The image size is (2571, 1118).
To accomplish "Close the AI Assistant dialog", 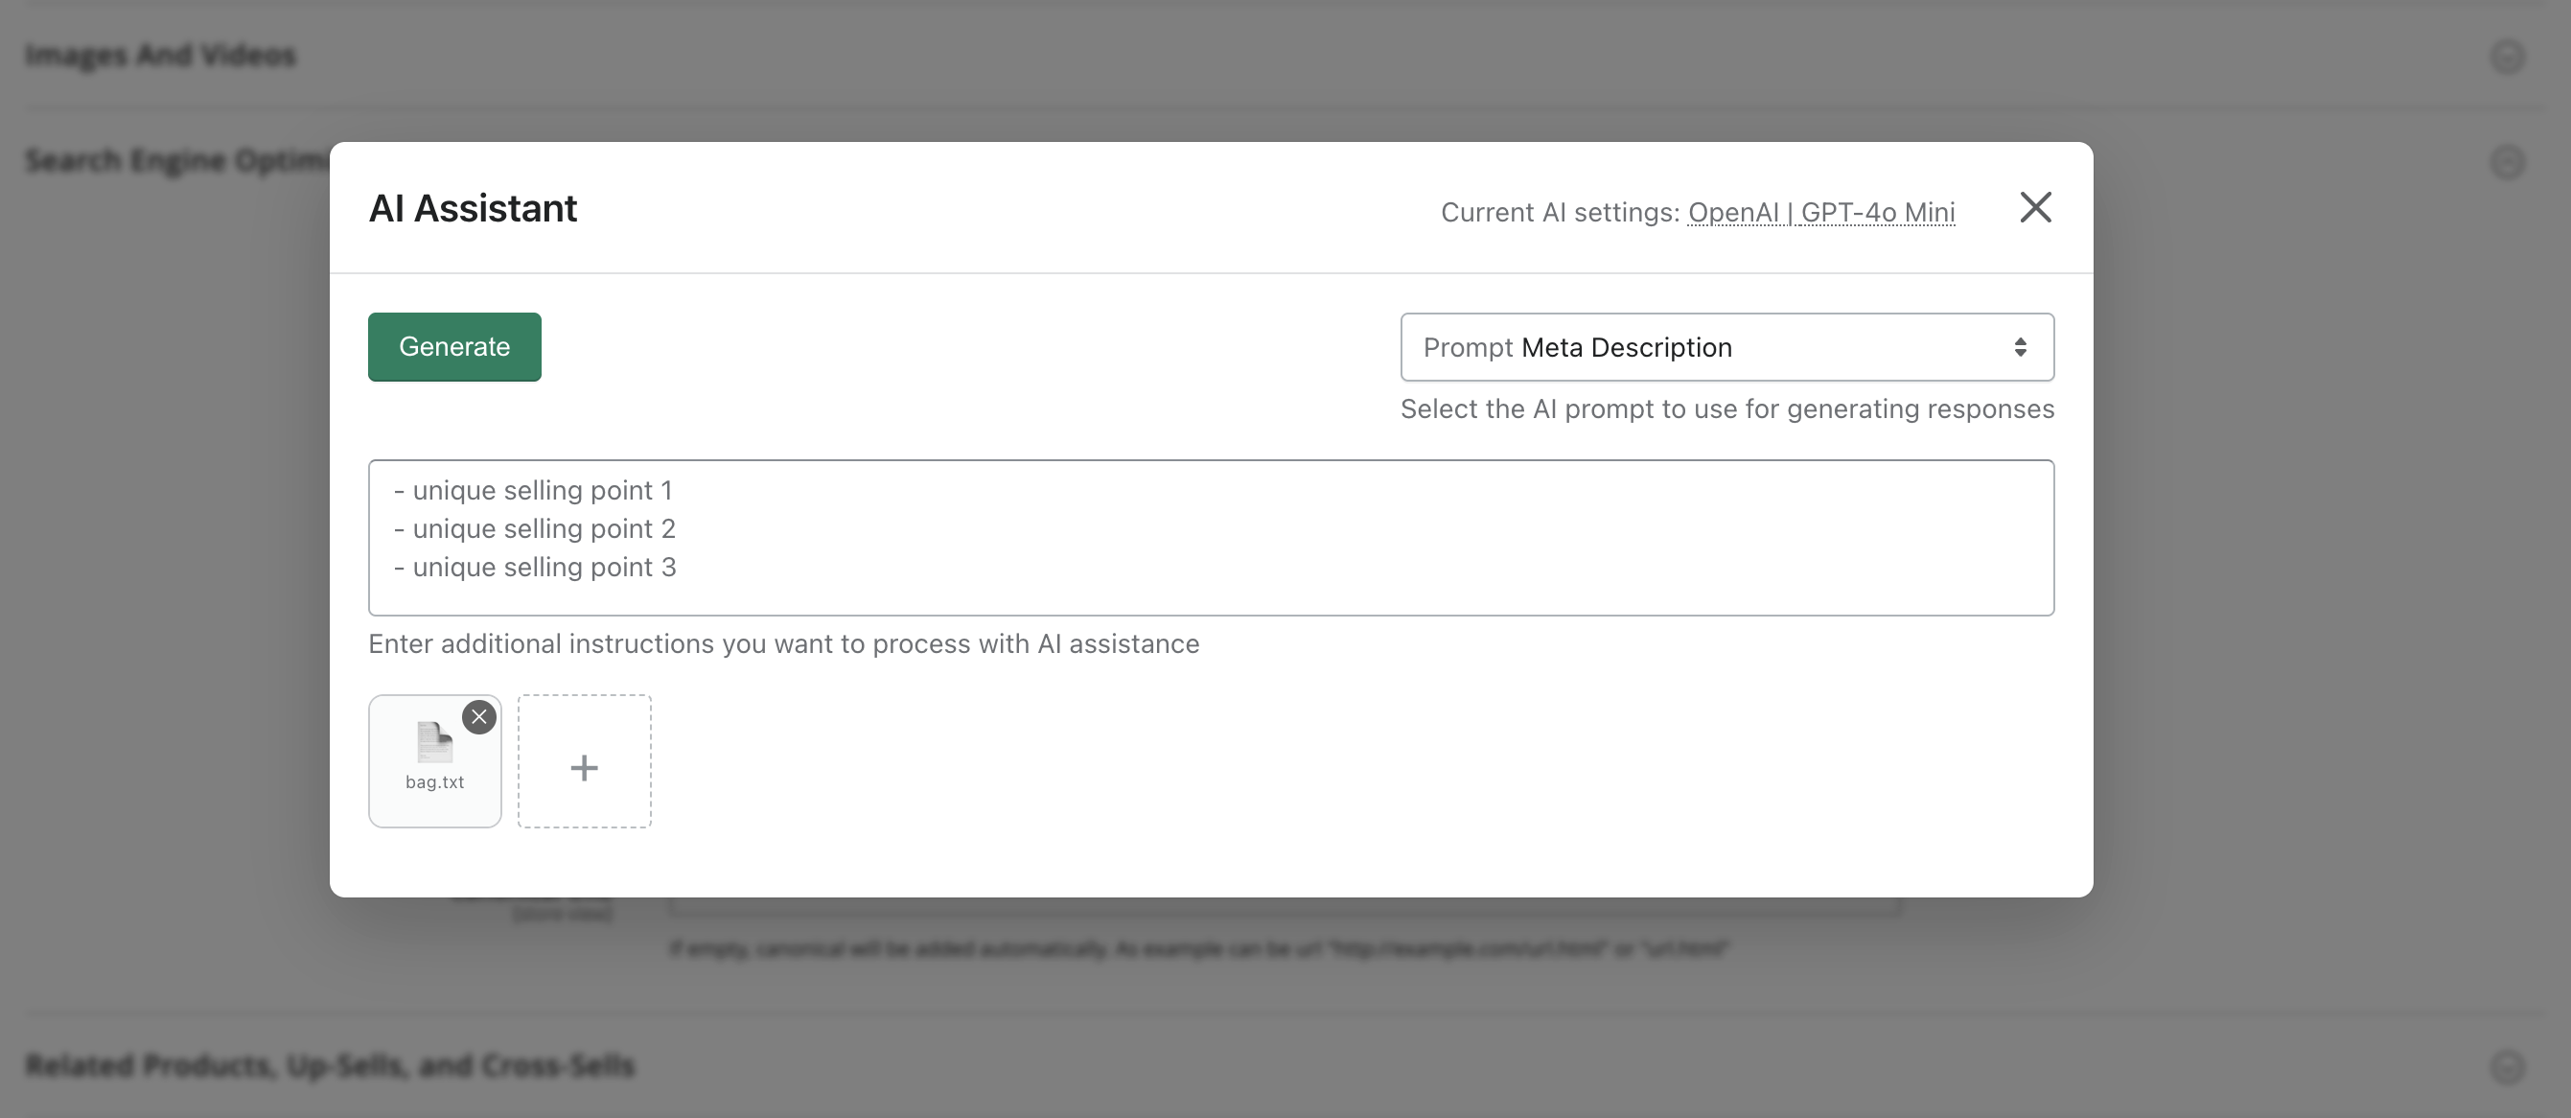I will pyautogui.click(x=2035, y=208).
